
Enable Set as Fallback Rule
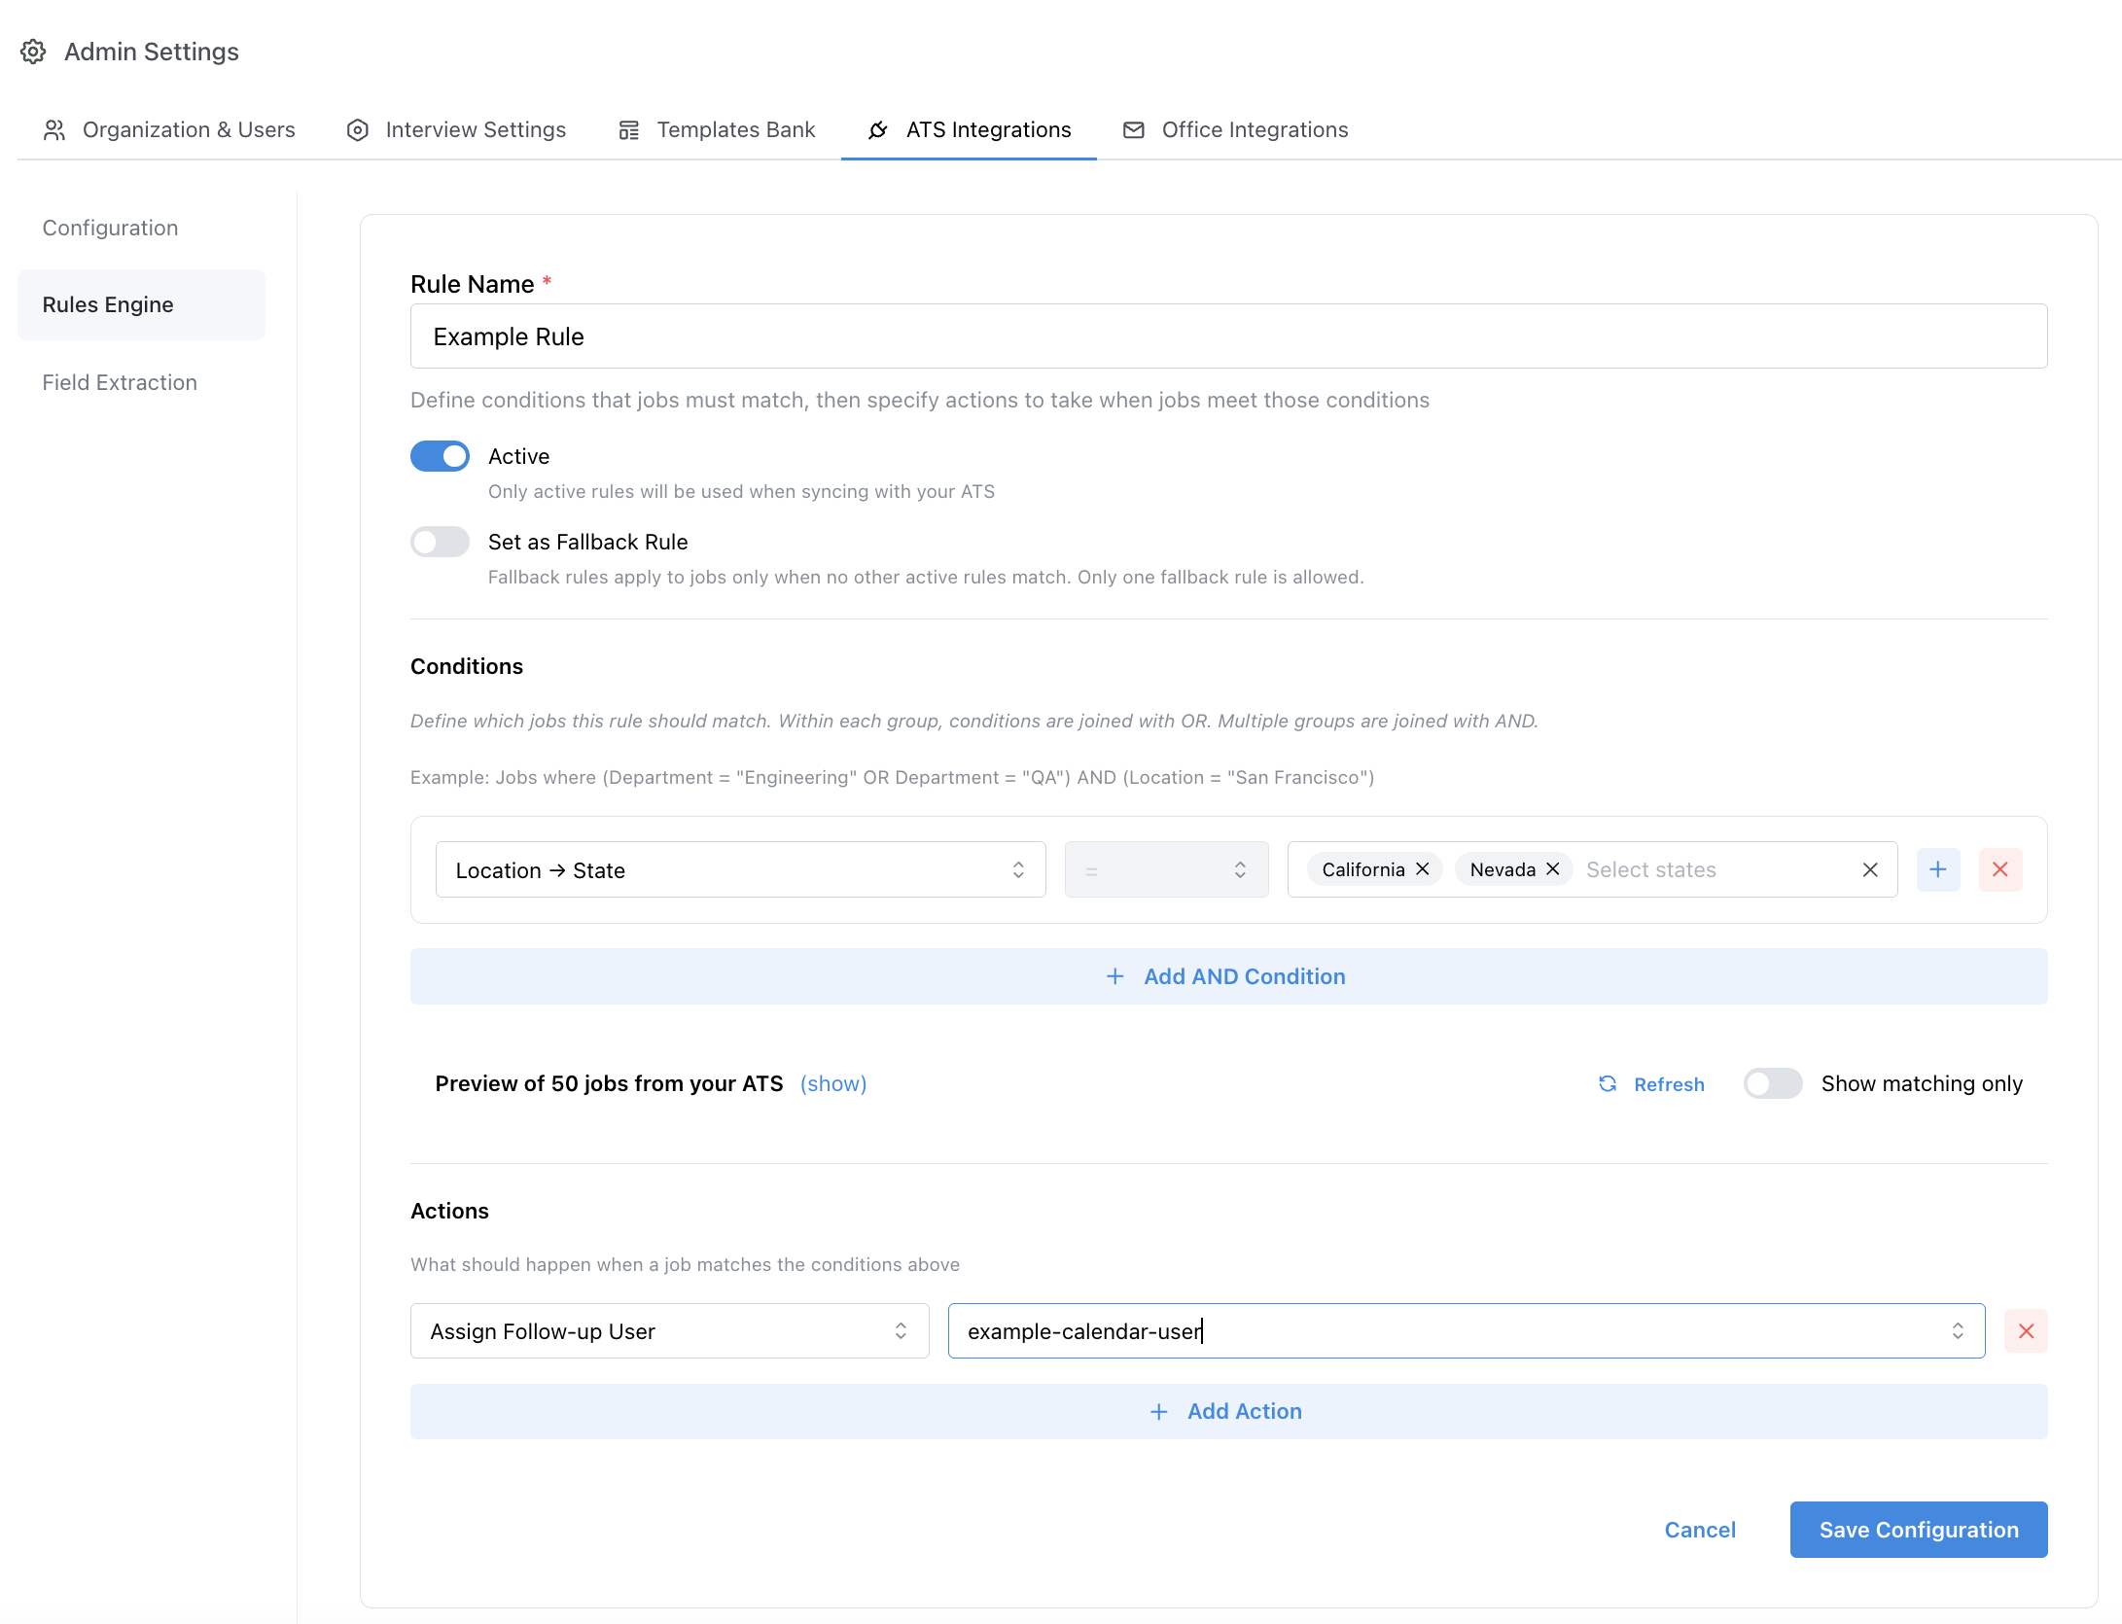[x=440, y=542]
